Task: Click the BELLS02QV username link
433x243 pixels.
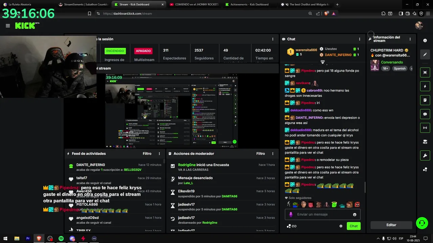Action: 133,170
